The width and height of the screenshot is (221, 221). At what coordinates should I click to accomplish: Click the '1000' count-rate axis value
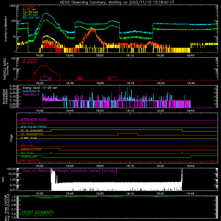(12, 6)
